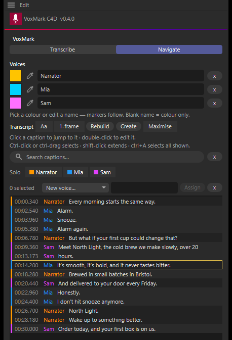
Task: Jump to caption 'Meet North Light, the cold brew'
Action: click(117, 247)
